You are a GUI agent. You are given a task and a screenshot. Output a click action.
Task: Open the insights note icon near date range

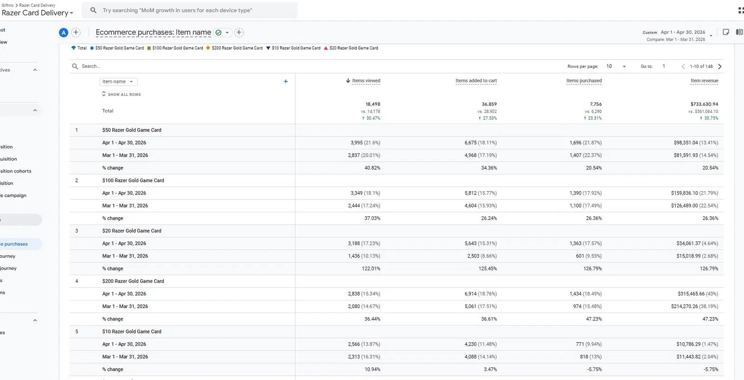pyautogui.click(x=726, y=32)
